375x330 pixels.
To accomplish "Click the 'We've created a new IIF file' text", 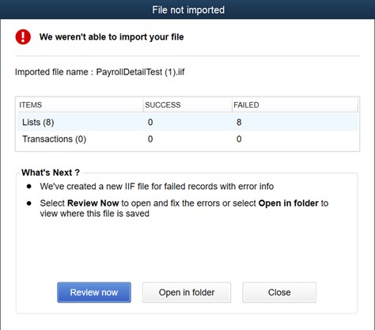I will point(157,187).
